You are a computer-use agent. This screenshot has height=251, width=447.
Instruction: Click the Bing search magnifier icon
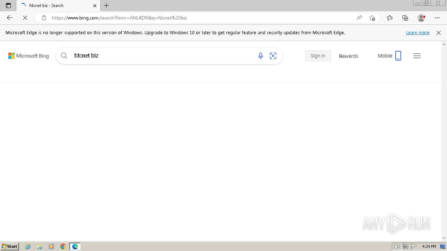(64, 56)
